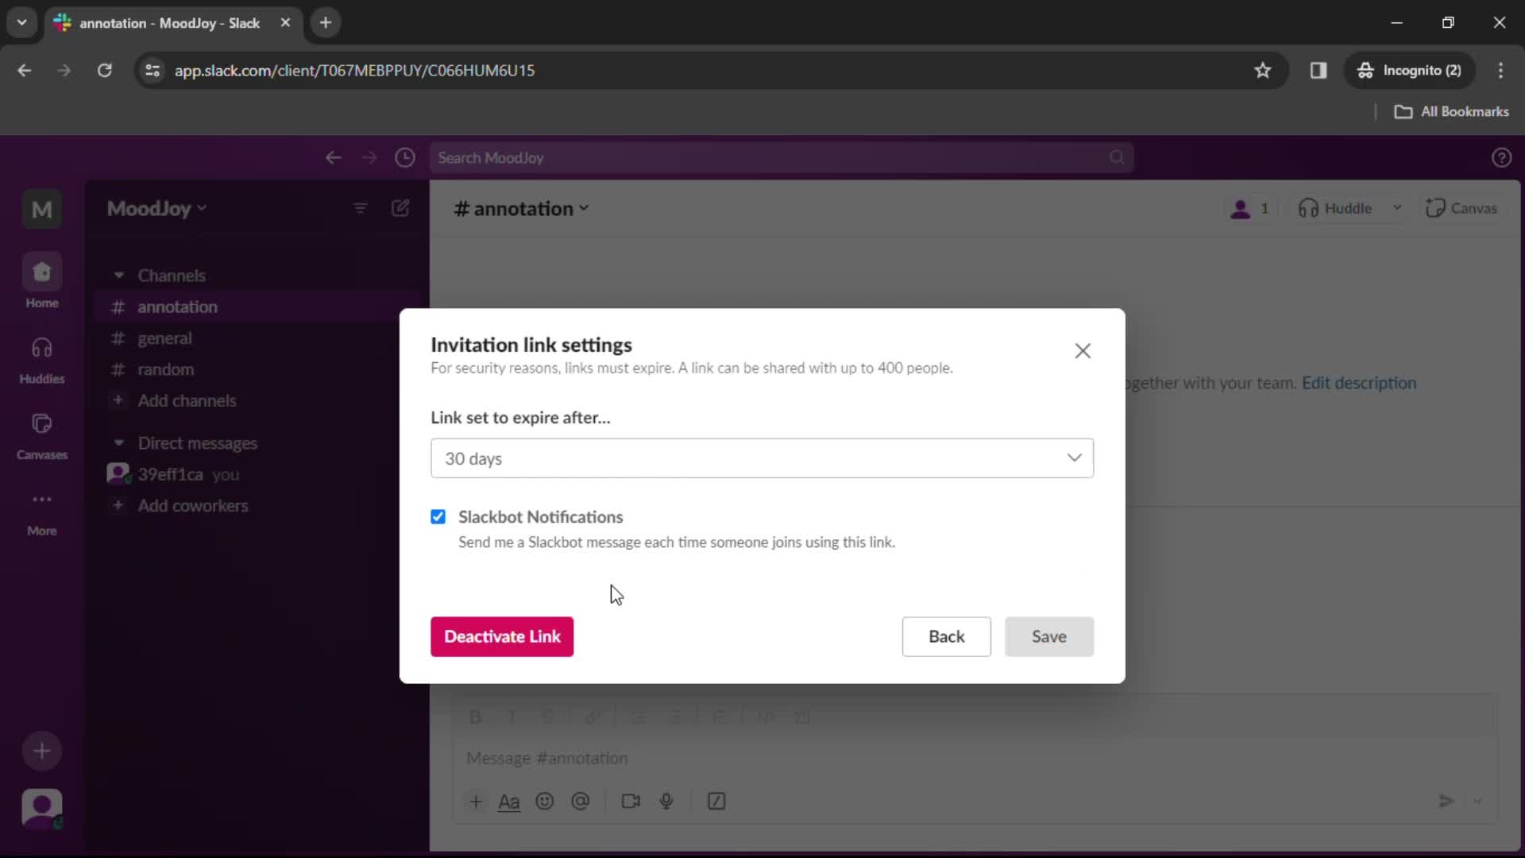The width and height of the screenshot is (1525, 858).
Task: Select the general channel in sidebar
Action: pyautogui.click(x=165, y=338)
